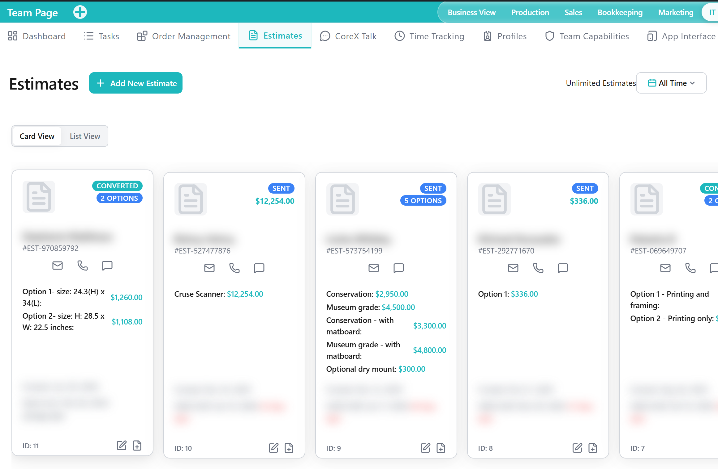Edit estimate with ID: 10

tap(273, 448)
